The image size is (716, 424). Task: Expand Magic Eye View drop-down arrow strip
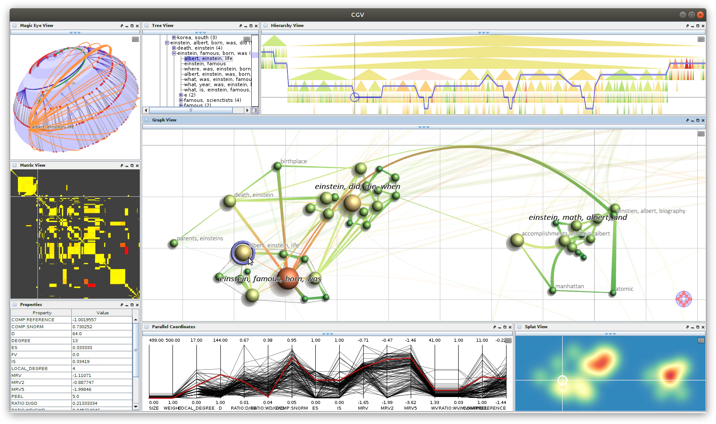pos(75,33)
